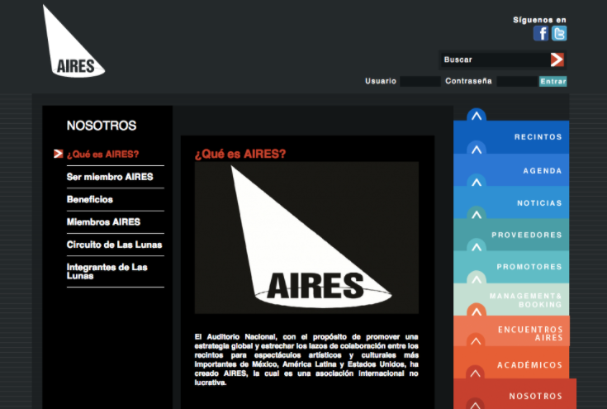The height and width of the screenshot is (409, 607).
Task: Click the up-arrow circle above Encuentros AIRES
Action: pyautogui.click(x=476, y=312)
